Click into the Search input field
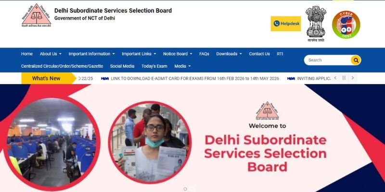Screen dimensions: 385x192 328,60
